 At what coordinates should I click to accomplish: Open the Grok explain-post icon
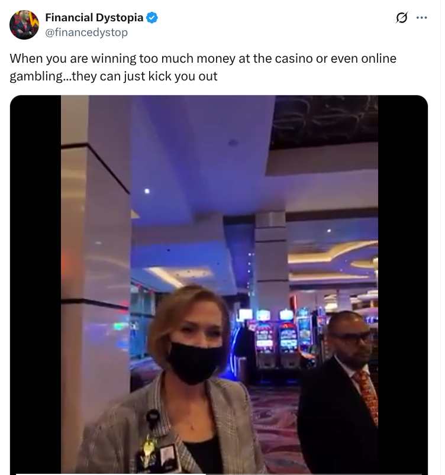point(402,18)
